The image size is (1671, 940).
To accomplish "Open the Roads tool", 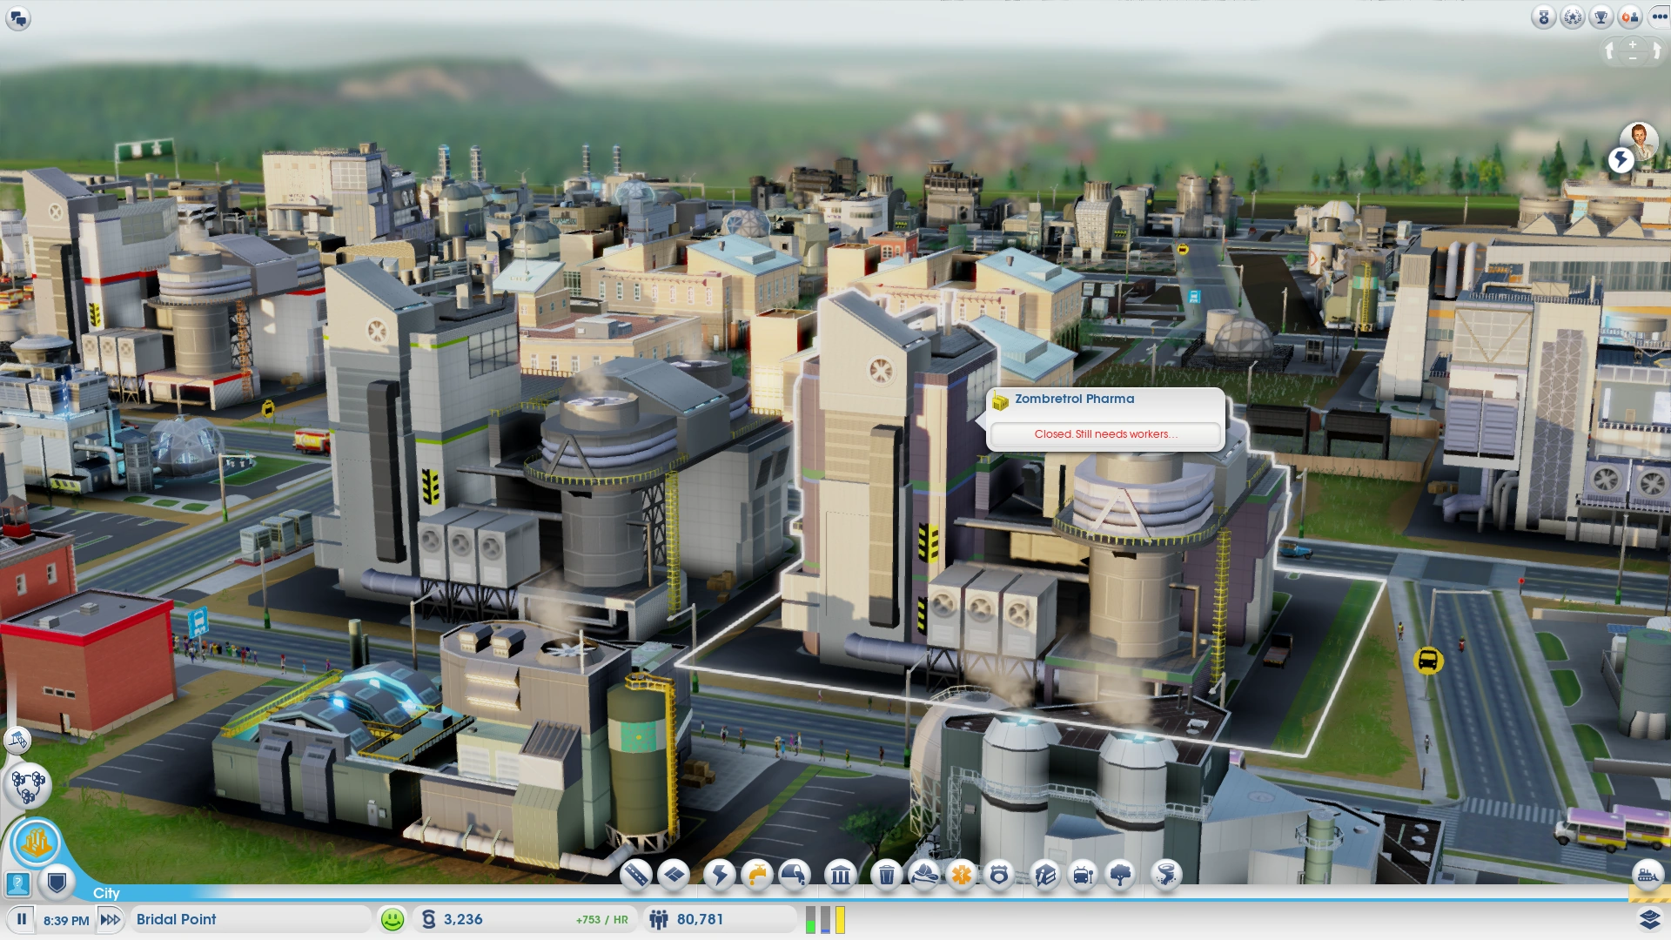I will (636, 874).
